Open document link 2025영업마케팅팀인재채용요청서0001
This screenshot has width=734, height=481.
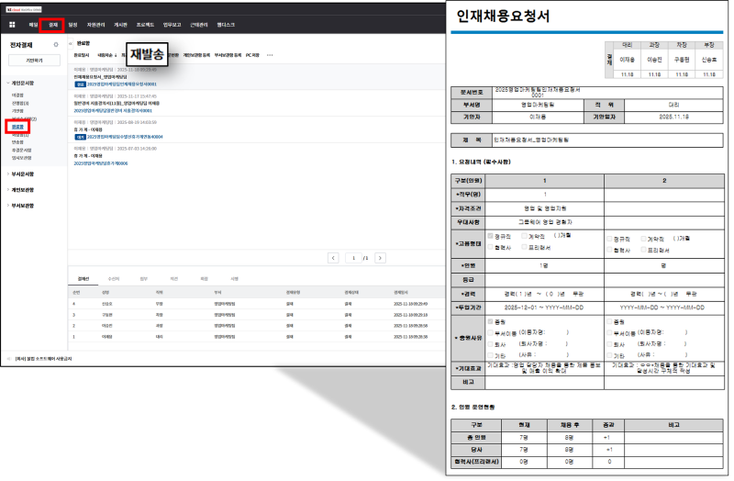[x=126, y=84]
